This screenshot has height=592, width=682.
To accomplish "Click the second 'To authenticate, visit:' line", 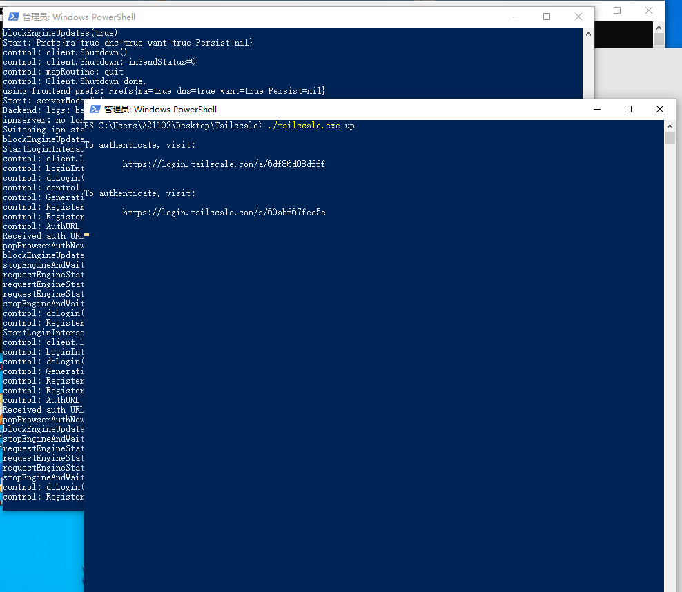I will click(139, 193).
